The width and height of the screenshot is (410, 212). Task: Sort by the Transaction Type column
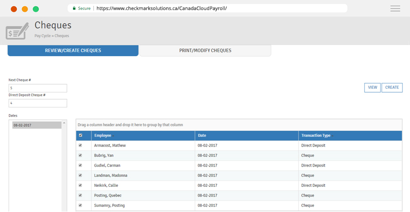tap(315, 136)
